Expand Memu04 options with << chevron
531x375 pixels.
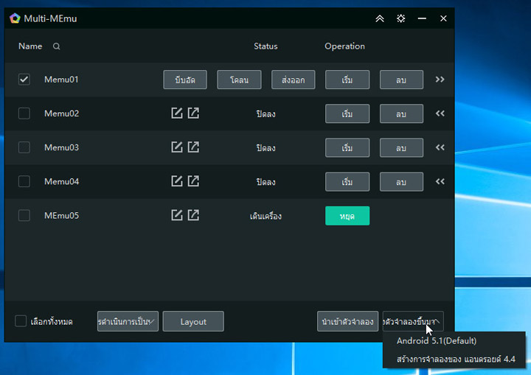(440, 181)
